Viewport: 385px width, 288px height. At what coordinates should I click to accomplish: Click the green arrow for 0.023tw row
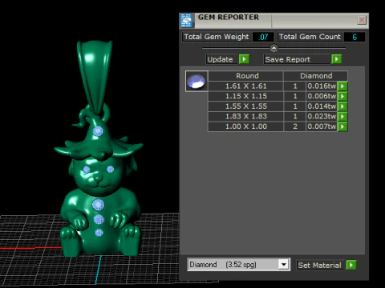pyautogui.click(x=342, y=117)
